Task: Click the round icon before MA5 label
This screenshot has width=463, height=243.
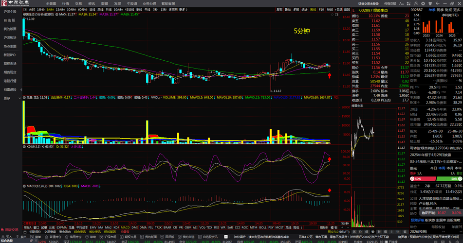Action: [56, 14]
